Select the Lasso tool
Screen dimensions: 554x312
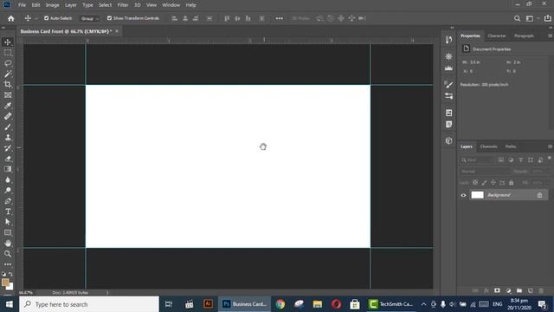(8, 63)
